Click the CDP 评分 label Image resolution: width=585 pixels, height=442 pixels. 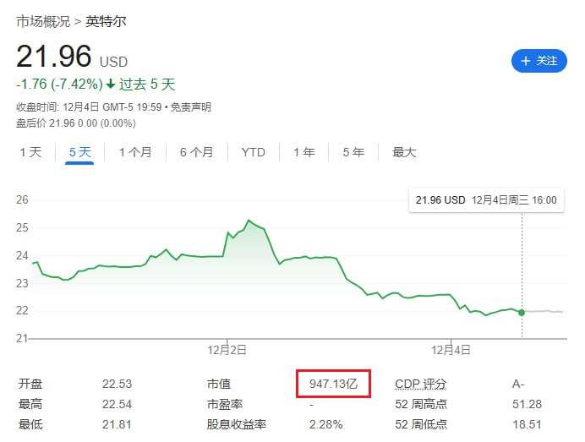pyautogui.click(x=421, y=384)
